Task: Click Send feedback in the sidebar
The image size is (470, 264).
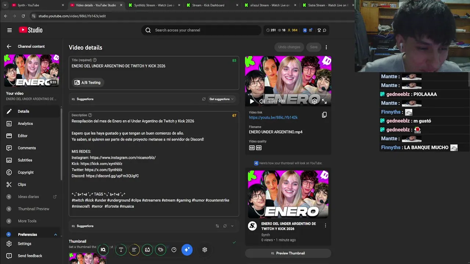Action: click(x=31, y=256)
